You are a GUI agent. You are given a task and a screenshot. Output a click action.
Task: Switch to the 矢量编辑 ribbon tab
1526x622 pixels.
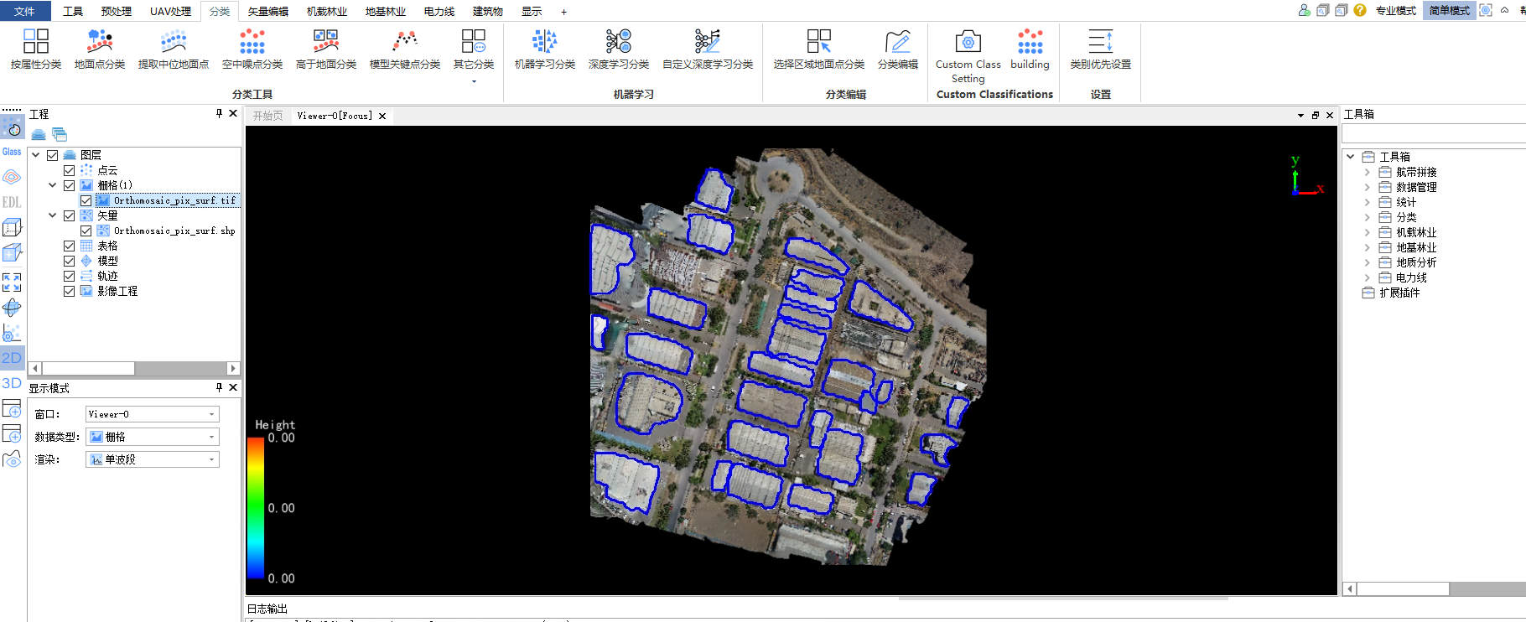tap(268, 11)
